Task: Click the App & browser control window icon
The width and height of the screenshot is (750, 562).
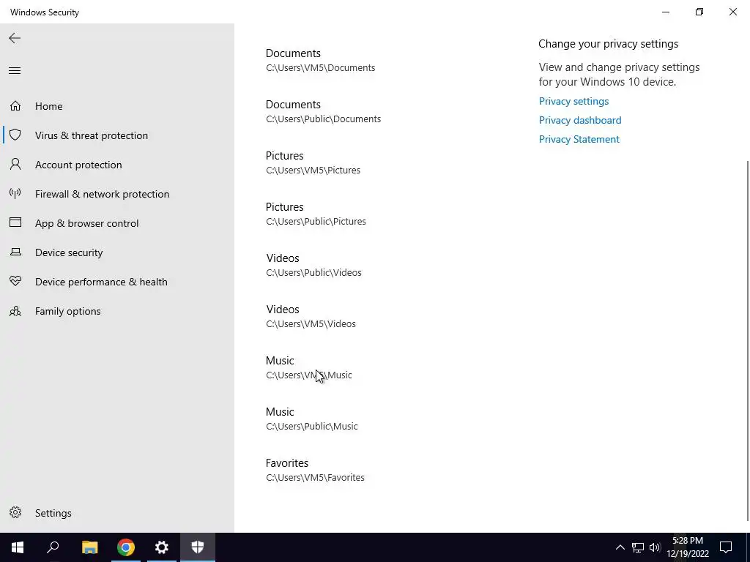Action: pos(15,222)
